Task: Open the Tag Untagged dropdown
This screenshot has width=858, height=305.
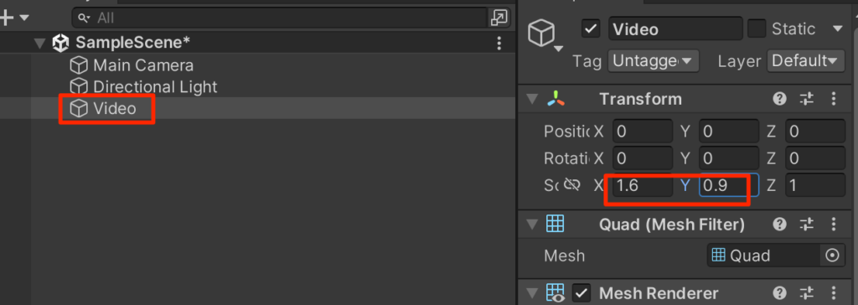Action: click(x=654, y=61)
